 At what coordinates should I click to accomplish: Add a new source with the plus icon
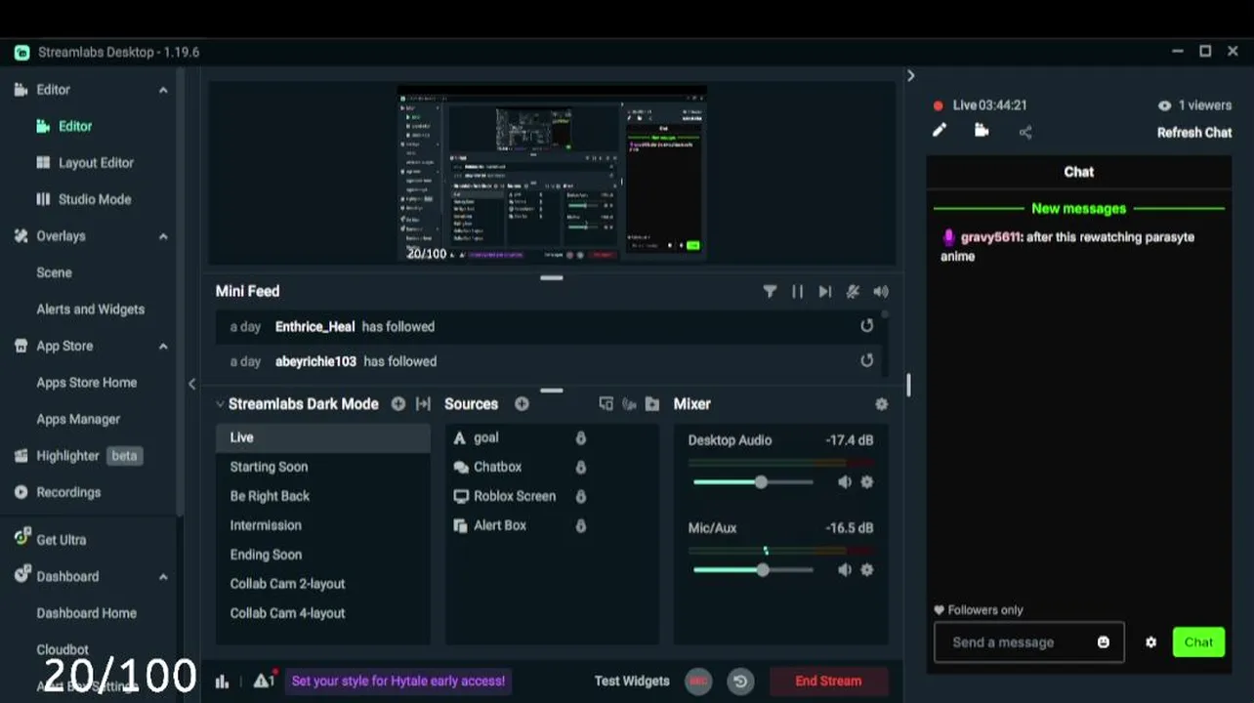click(x=522, y=403)
